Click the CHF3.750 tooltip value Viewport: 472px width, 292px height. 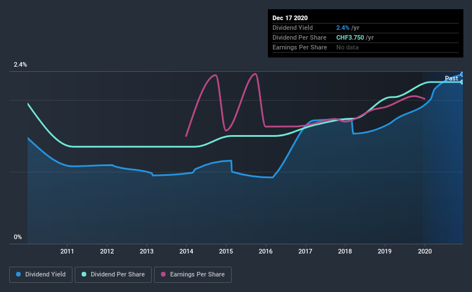350,37
